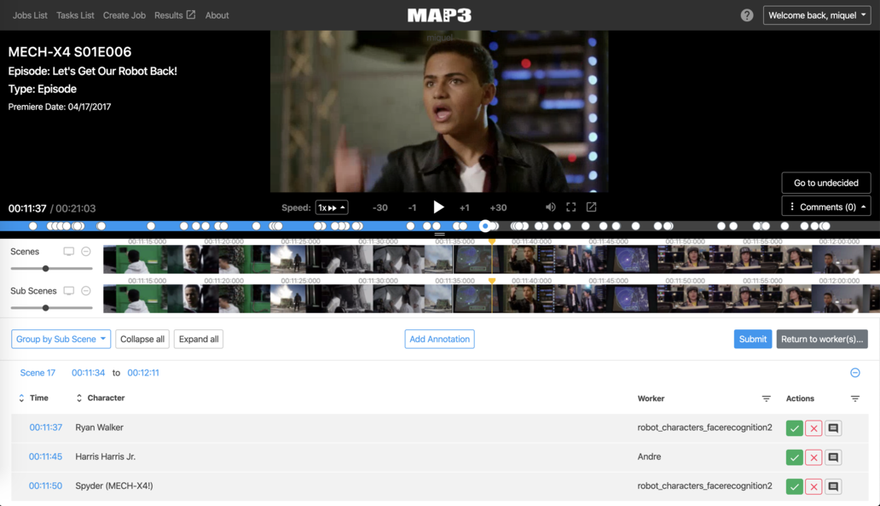Expand the Comments (0) panel
Image resolution: width=880 pixels, height=506 pixels.
pyautogui.click(x=826, y=206)
